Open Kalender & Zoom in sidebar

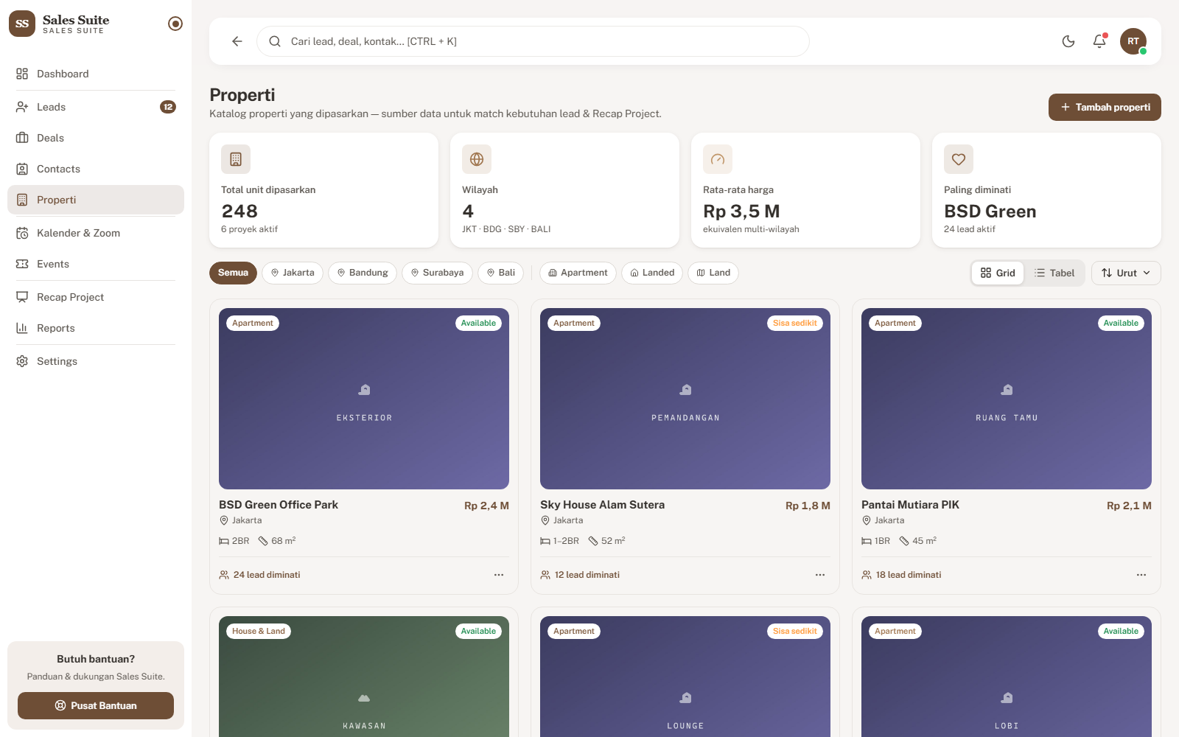tap(96, 233)
